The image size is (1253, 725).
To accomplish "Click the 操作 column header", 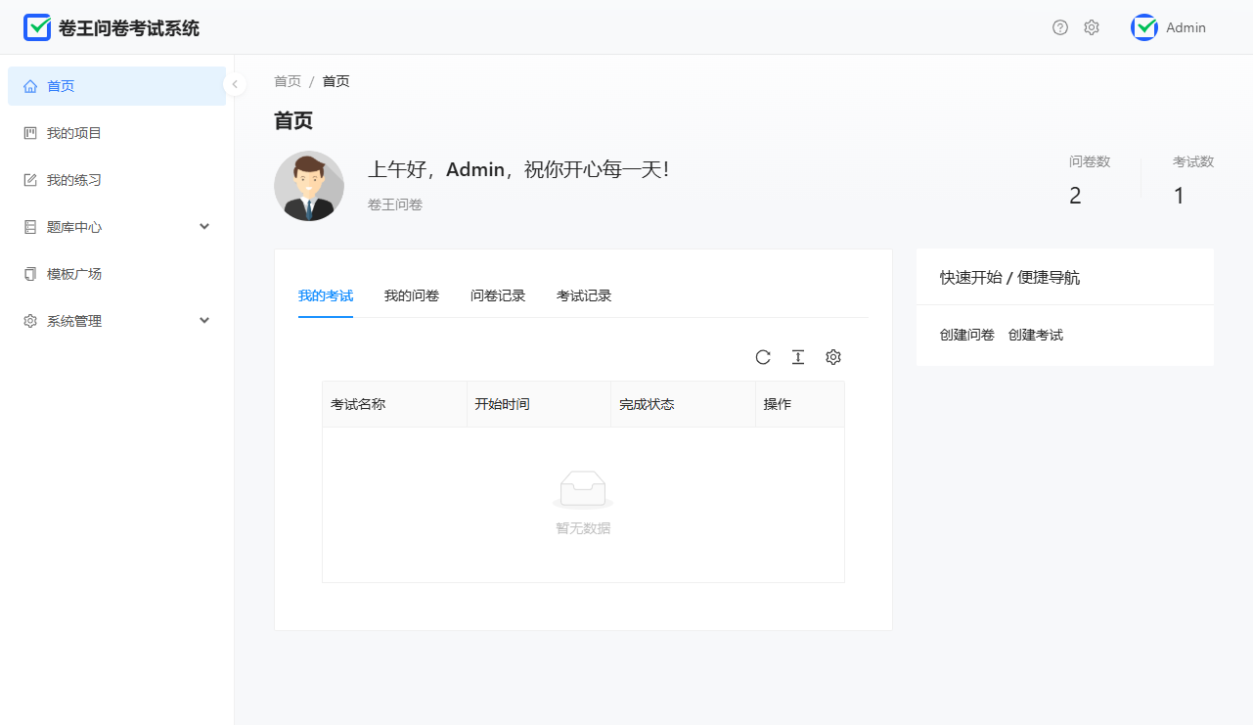I will tap(800, 404).
